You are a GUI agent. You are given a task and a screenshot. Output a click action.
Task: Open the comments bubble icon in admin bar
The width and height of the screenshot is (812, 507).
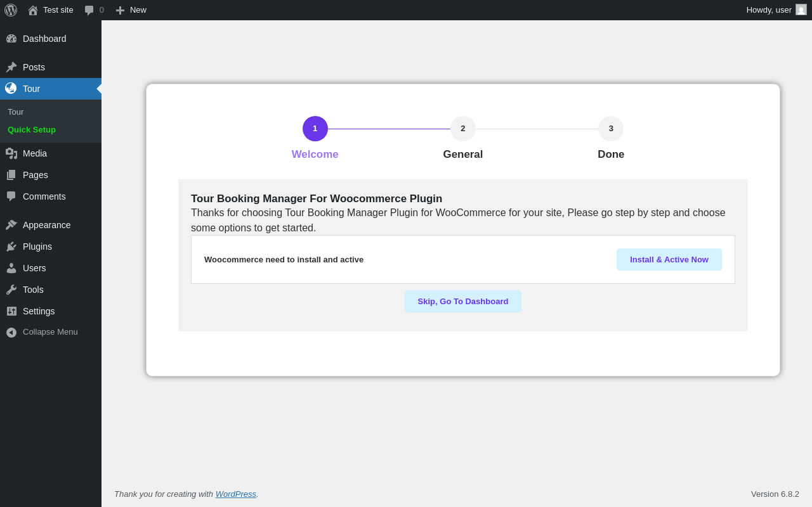pos(89,10)
